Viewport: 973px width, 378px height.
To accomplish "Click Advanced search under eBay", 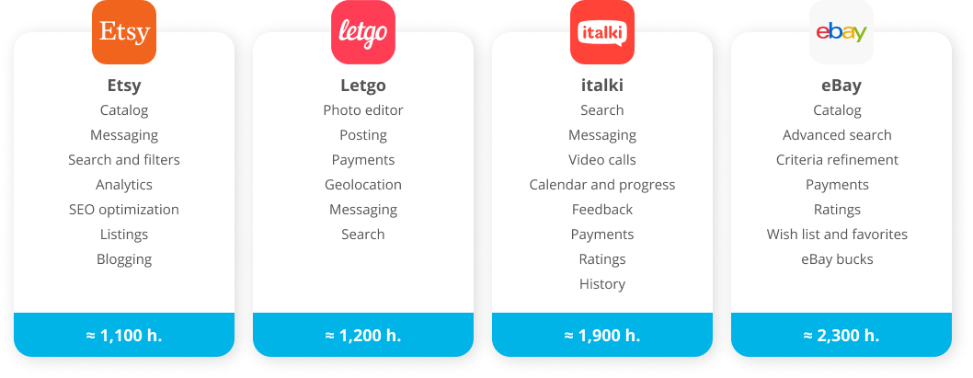I will [837, 135].
